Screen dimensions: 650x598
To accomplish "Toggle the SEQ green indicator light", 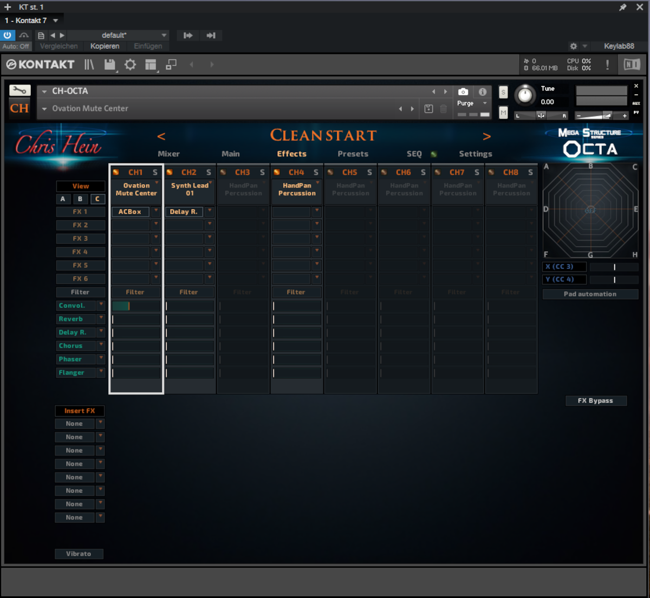I will pyautogui.click(x=433, y=154).
